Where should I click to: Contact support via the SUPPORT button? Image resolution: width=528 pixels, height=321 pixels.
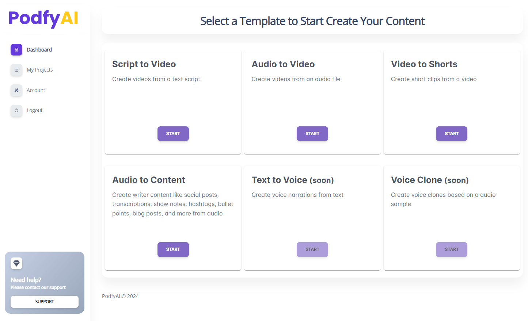[x=45, y=302]
